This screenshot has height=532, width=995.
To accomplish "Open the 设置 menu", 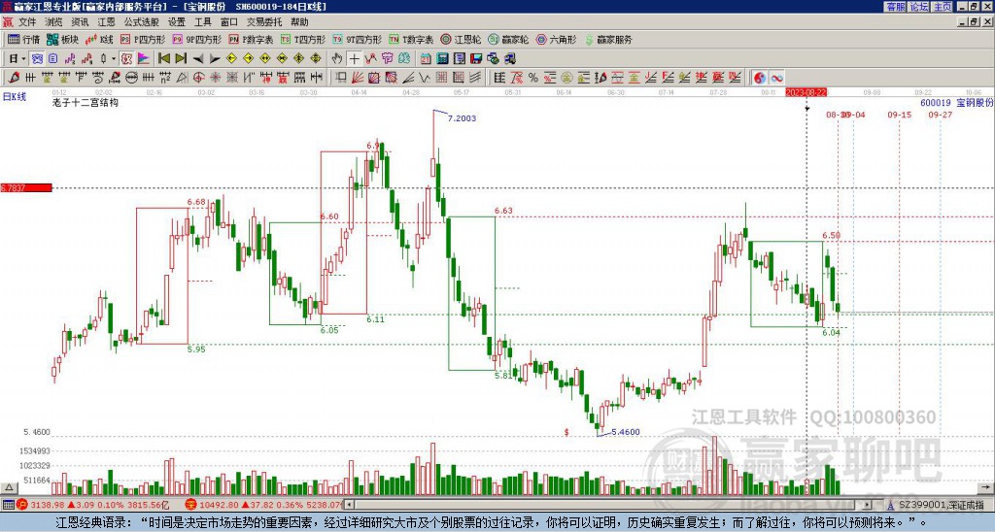I will [x=177, y=22].
